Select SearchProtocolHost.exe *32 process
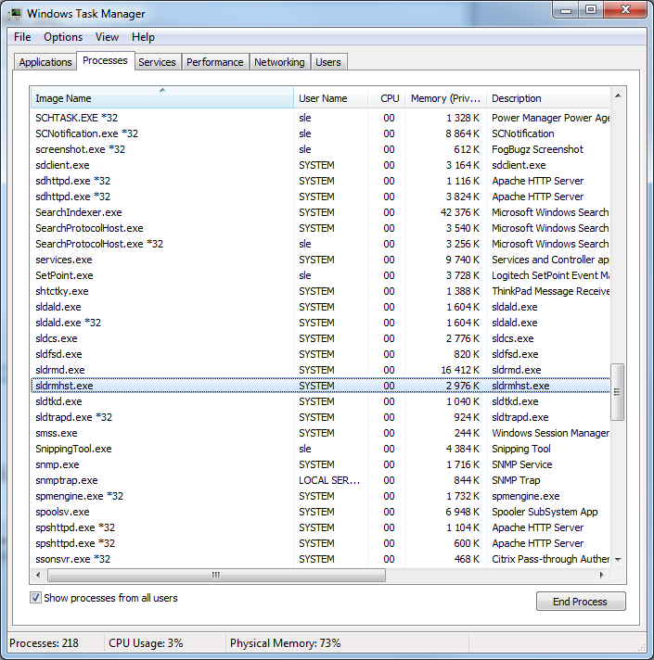This screenshot has height=660, width=654. coord(320,244)
